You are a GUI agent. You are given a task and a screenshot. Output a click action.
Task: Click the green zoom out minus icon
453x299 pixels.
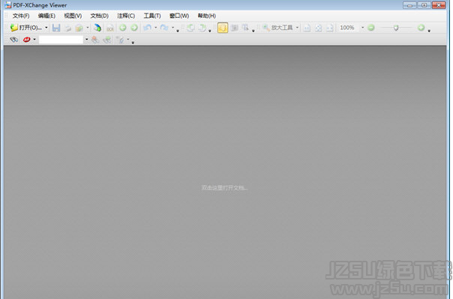(371, 28)
